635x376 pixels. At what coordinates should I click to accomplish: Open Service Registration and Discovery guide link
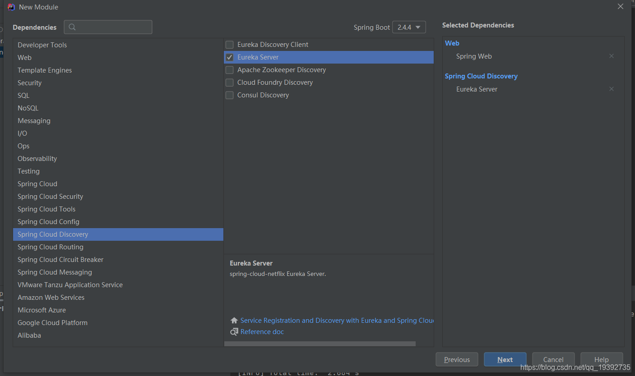click(x=337, y=321)
